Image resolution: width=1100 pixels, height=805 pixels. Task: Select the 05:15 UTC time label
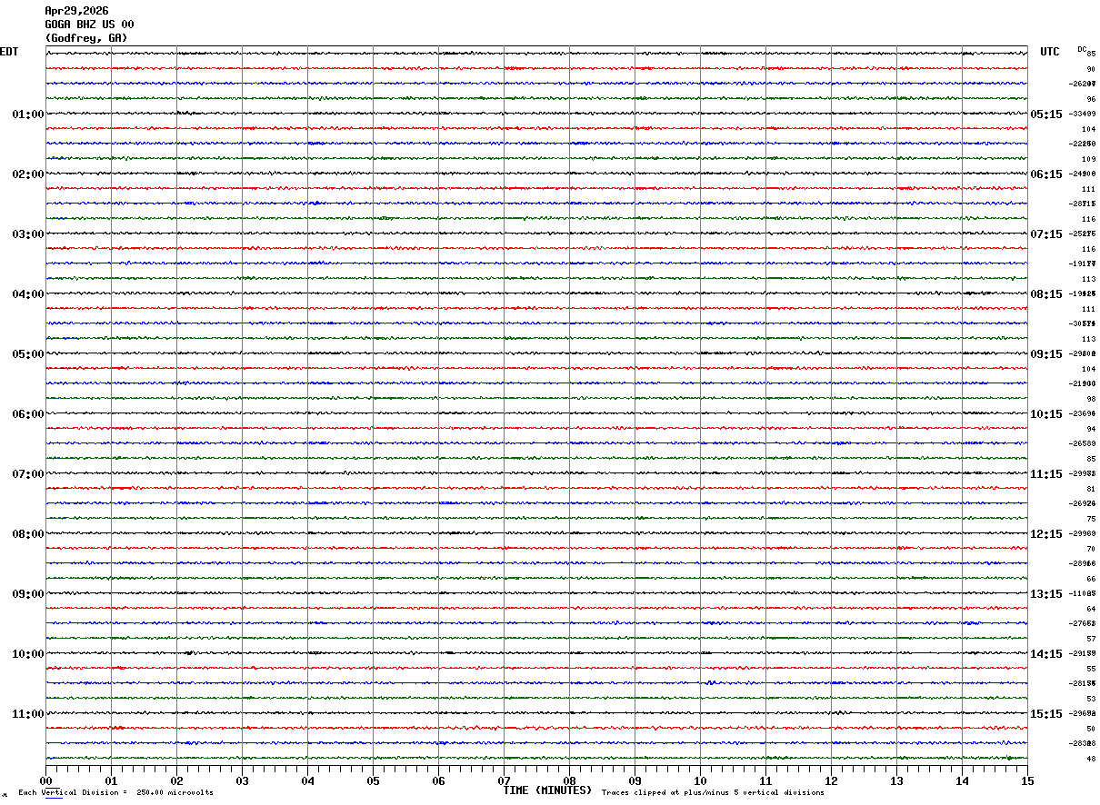point(1045,114)
